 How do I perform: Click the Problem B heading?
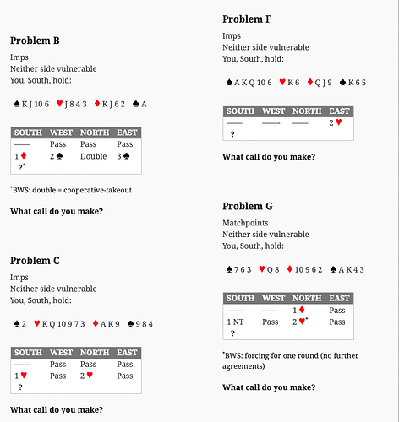click(35, 41)
